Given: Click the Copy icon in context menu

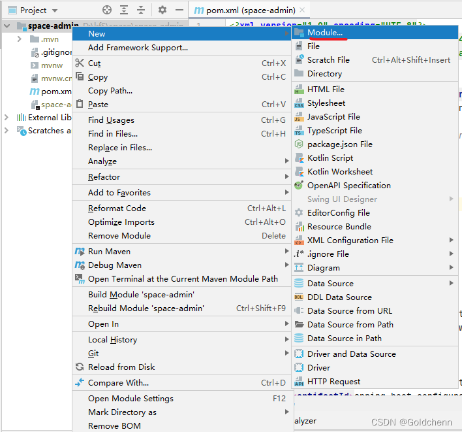Looking at the screenshot, I should [80, 76].
